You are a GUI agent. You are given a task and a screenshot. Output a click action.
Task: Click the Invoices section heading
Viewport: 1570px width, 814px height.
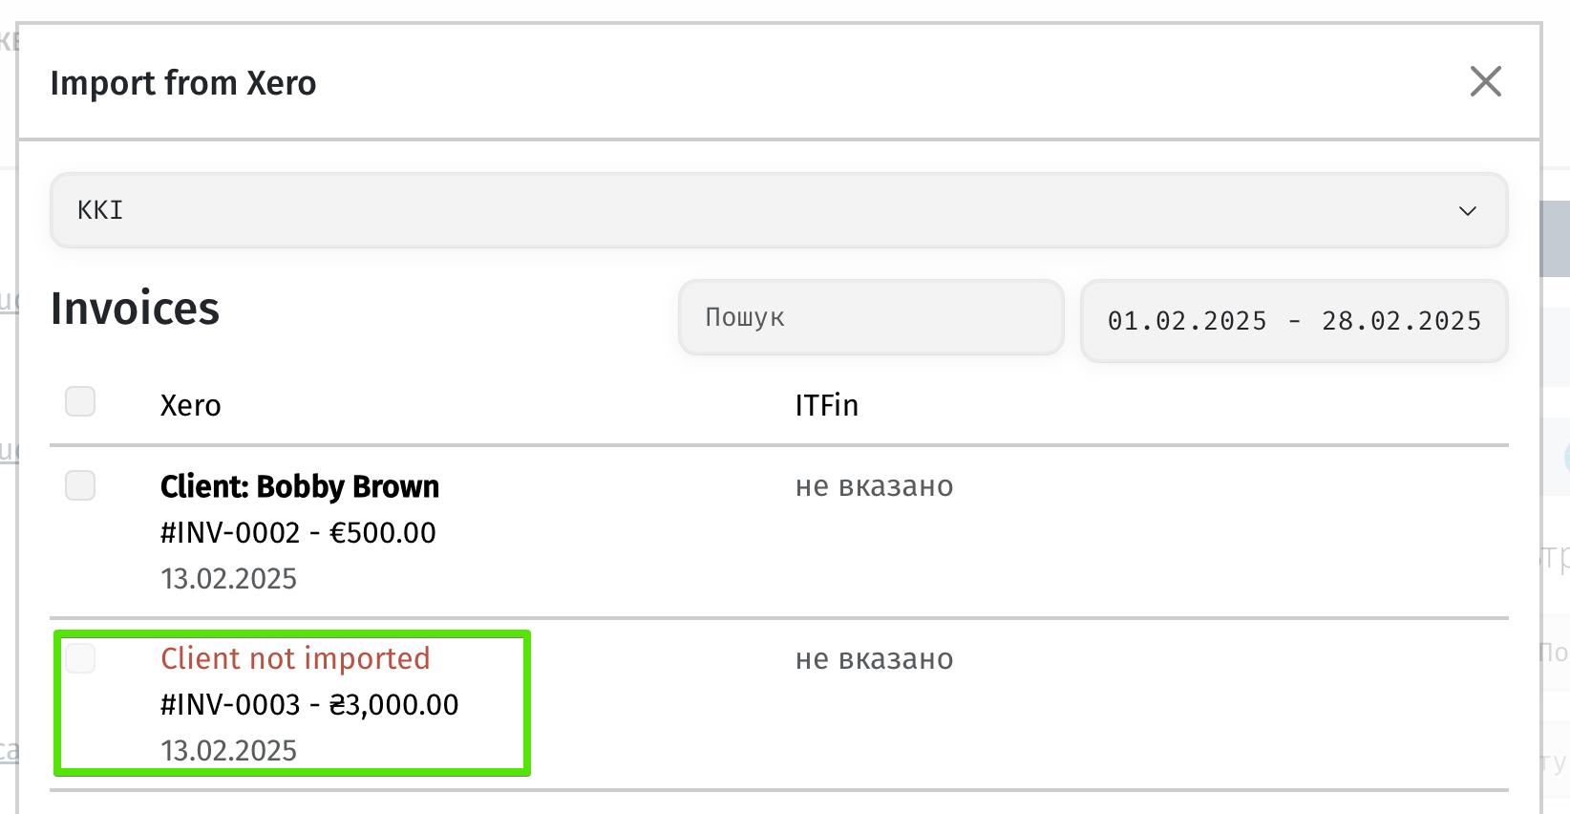click(135, 309)
